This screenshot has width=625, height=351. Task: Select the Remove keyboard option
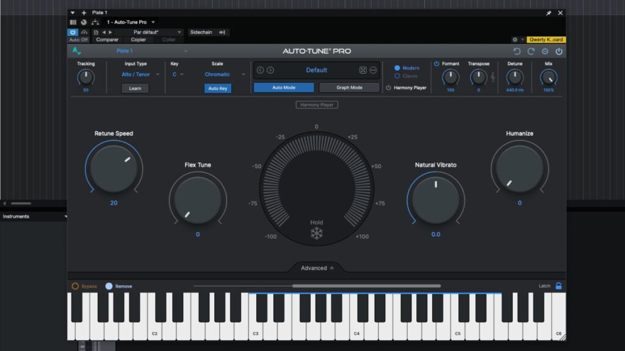[109, 286]
